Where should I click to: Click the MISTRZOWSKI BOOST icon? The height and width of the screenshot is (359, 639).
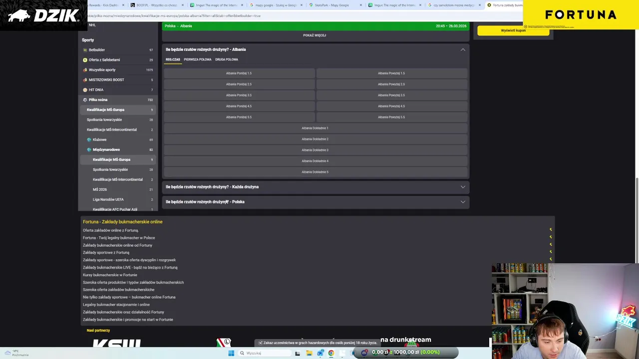click(x=85, y=80)
